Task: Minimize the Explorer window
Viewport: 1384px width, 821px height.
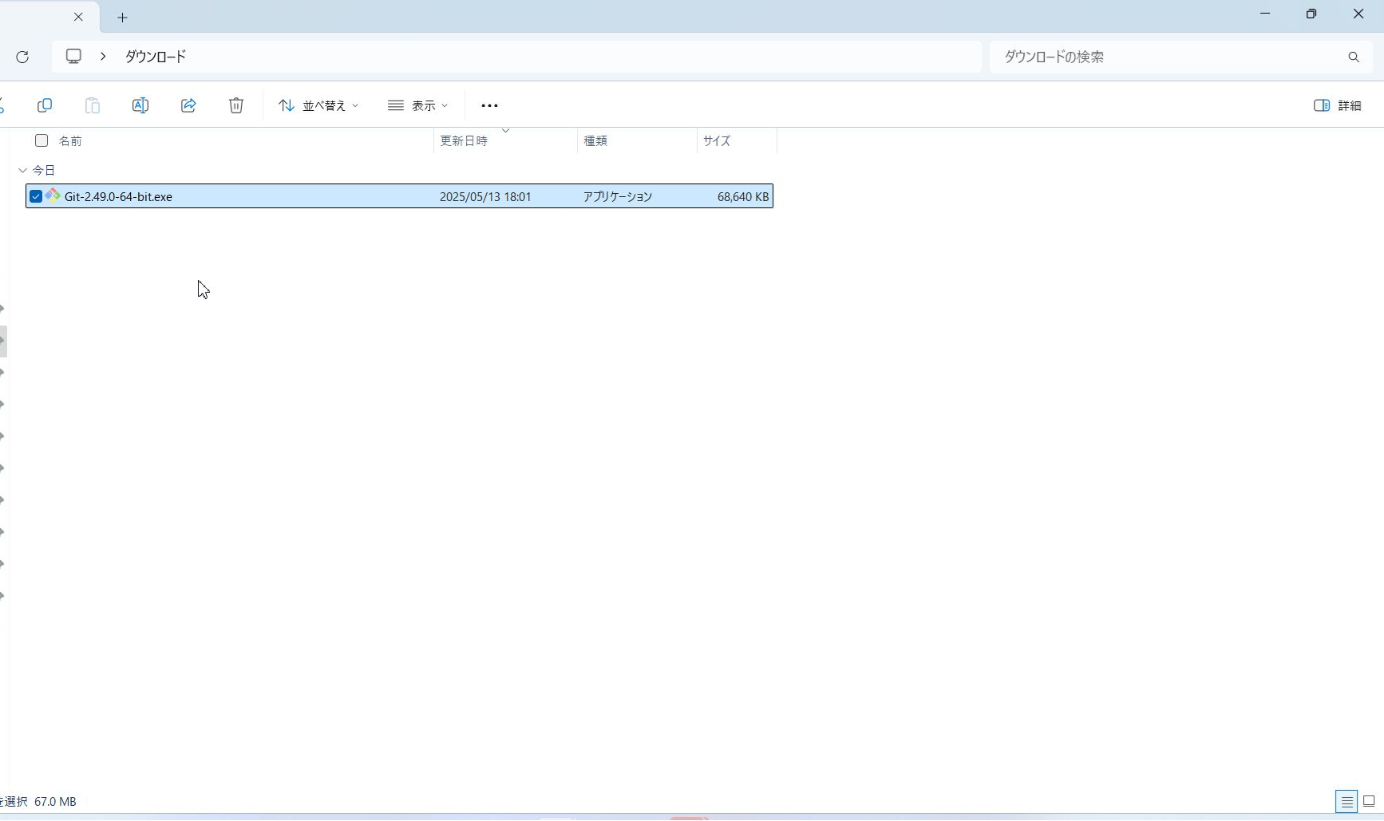Action: coord(1265,14)
